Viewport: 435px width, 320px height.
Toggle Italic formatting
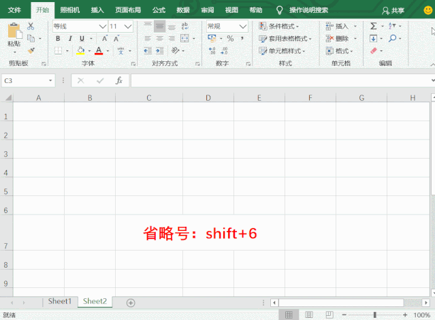[70, 38]
